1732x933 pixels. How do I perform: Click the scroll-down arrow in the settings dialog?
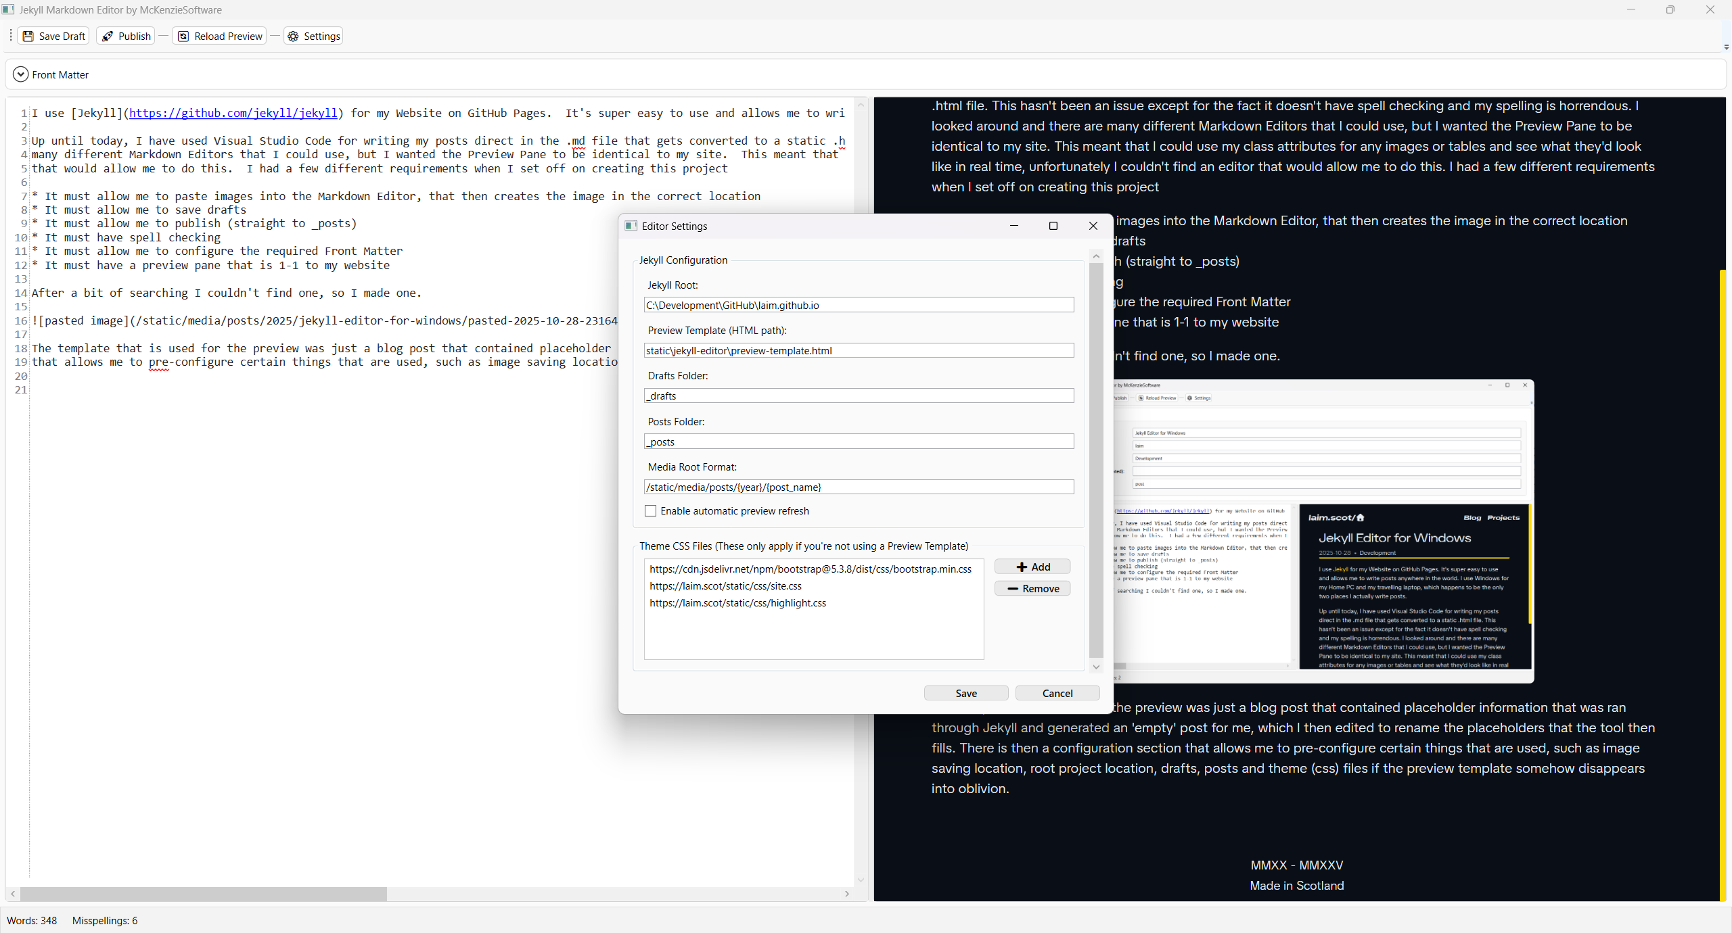pos(1095,667)
